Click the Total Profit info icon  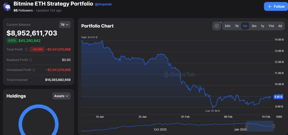[x=26, y=50]
